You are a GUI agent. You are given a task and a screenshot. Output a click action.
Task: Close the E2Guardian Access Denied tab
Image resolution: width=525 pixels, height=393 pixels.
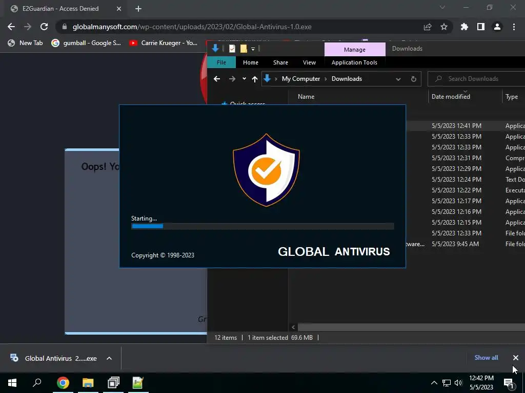tap(119, 9)
